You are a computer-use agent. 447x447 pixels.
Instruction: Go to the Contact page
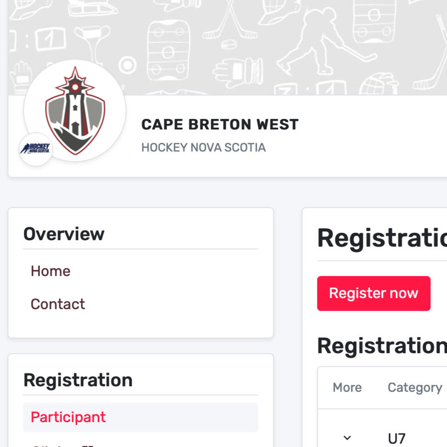[58, 304]
